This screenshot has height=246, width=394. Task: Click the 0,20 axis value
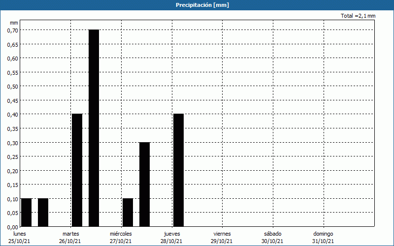coord(12,171)
